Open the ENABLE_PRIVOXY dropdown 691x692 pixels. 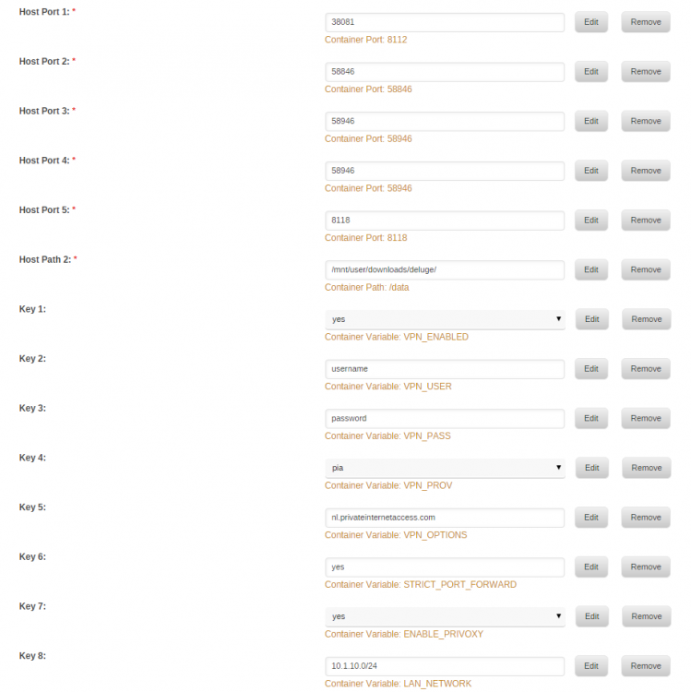(445, 617)
